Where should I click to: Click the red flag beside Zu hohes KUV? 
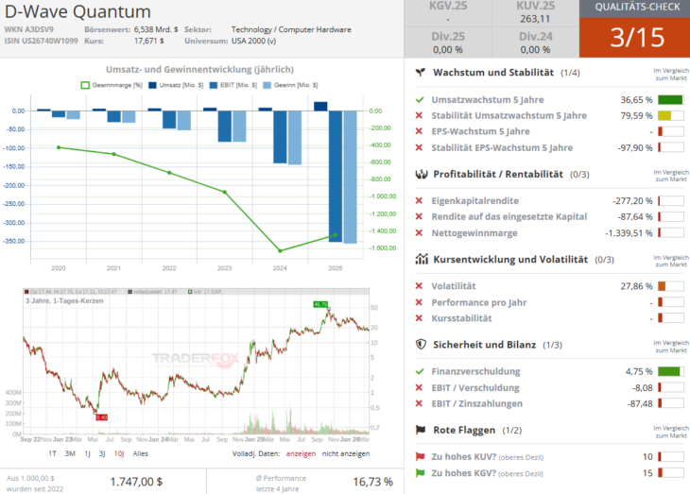420,456
